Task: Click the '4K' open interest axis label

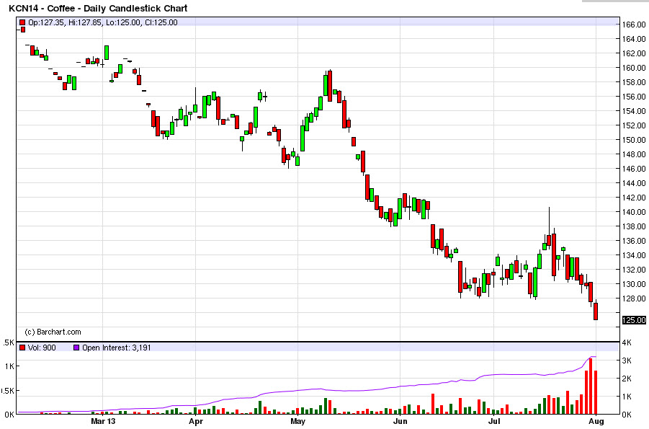Action: [x=627, y=342]
